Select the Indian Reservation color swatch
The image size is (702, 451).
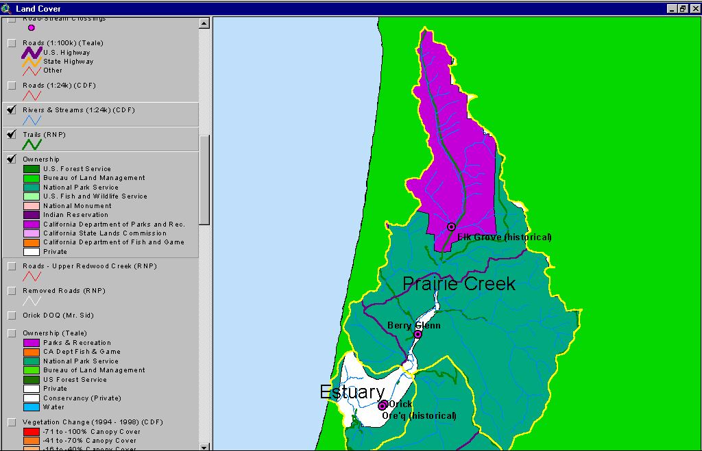32,215
